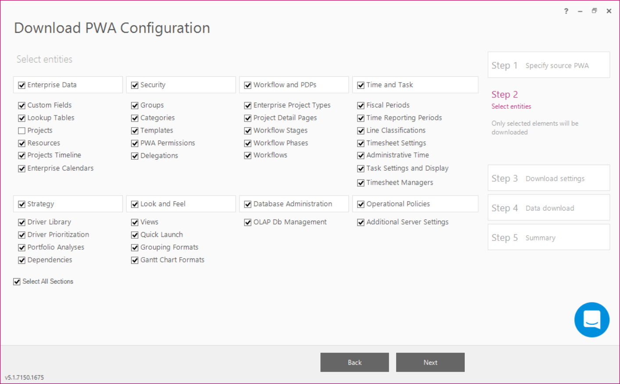
Task: Uncheck Views
Action: click(x=135, y=223)
